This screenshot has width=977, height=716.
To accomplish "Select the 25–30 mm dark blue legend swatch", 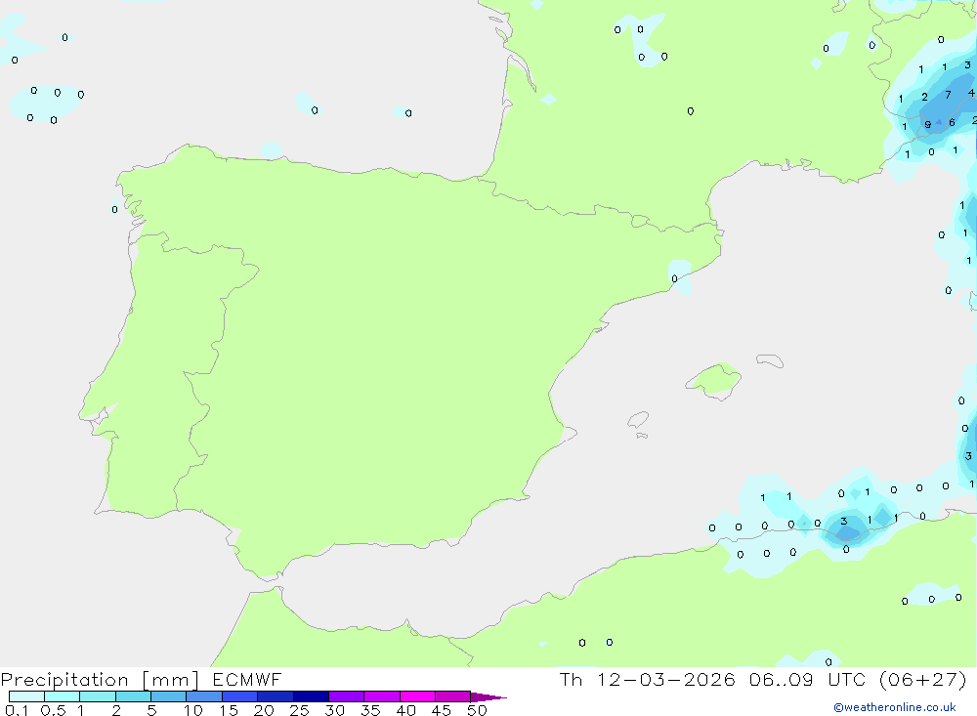I will tap(311, 696).
